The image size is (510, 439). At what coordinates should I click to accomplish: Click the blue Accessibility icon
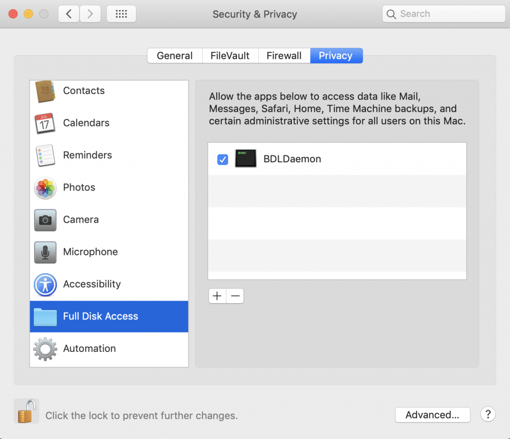pyautogui.click(x=45, y=285)
